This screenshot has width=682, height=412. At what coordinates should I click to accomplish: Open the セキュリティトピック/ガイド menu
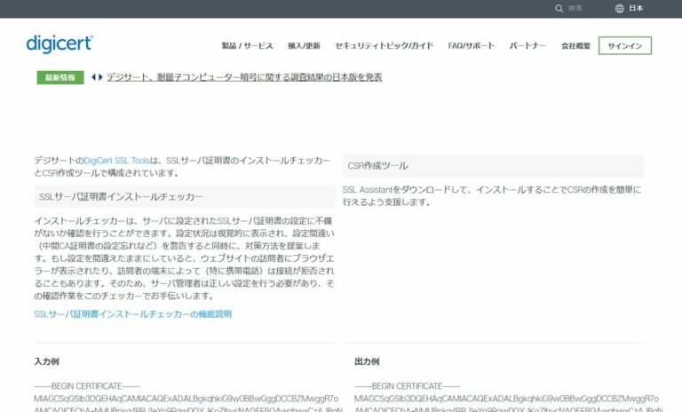(x=384, y=45)
